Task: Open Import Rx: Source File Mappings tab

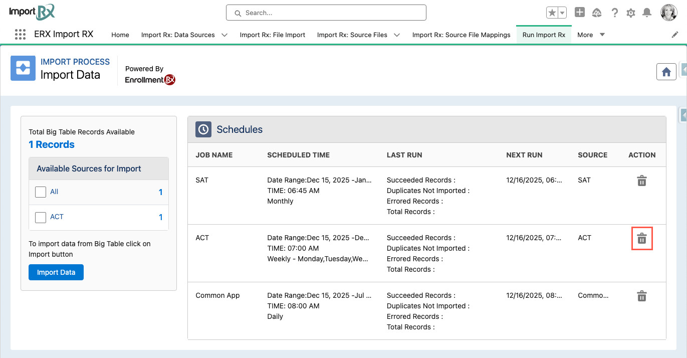Action: [461, 35]
